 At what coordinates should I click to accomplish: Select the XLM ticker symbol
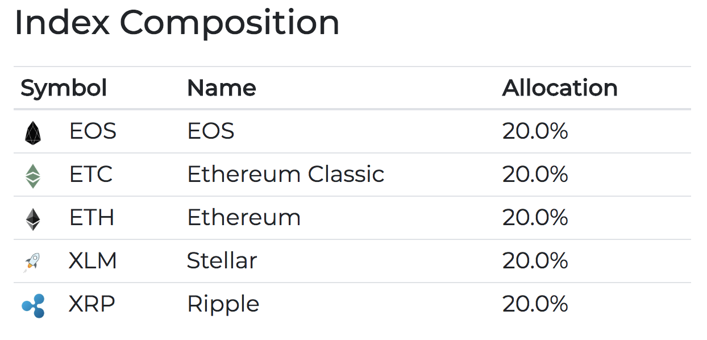point(93,261)
